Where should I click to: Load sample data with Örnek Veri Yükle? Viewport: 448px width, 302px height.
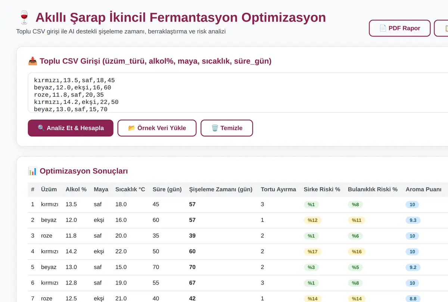[157, 128]
